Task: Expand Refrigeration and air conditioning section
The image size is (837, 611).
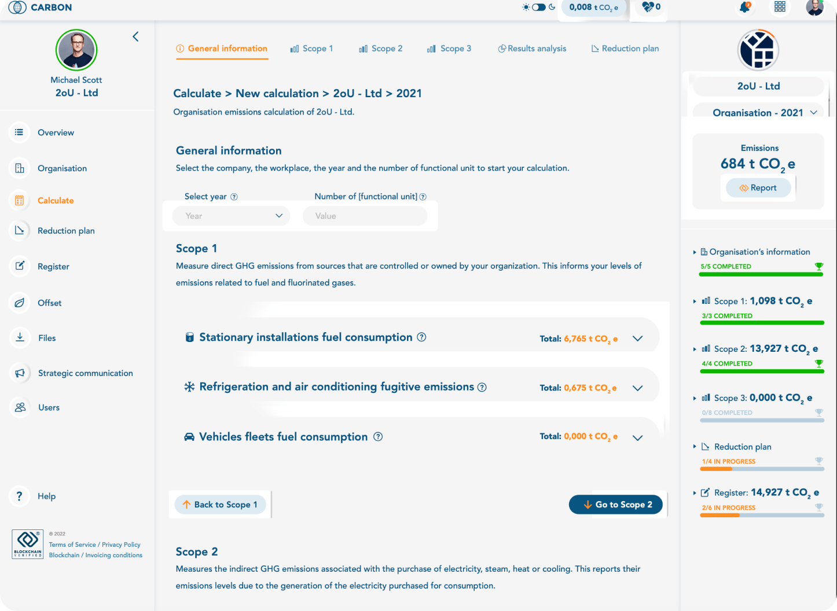Action: pyautogui.click(x=637, y=388)
